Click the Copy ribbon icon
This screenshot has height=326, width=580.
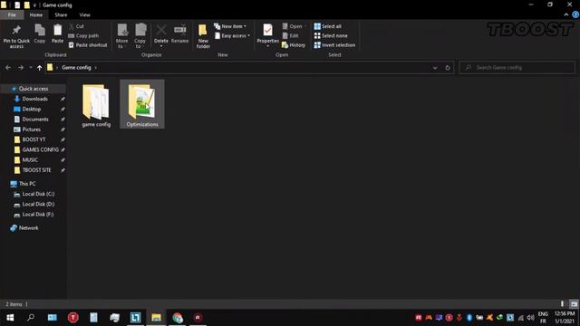tap(40, 34)
